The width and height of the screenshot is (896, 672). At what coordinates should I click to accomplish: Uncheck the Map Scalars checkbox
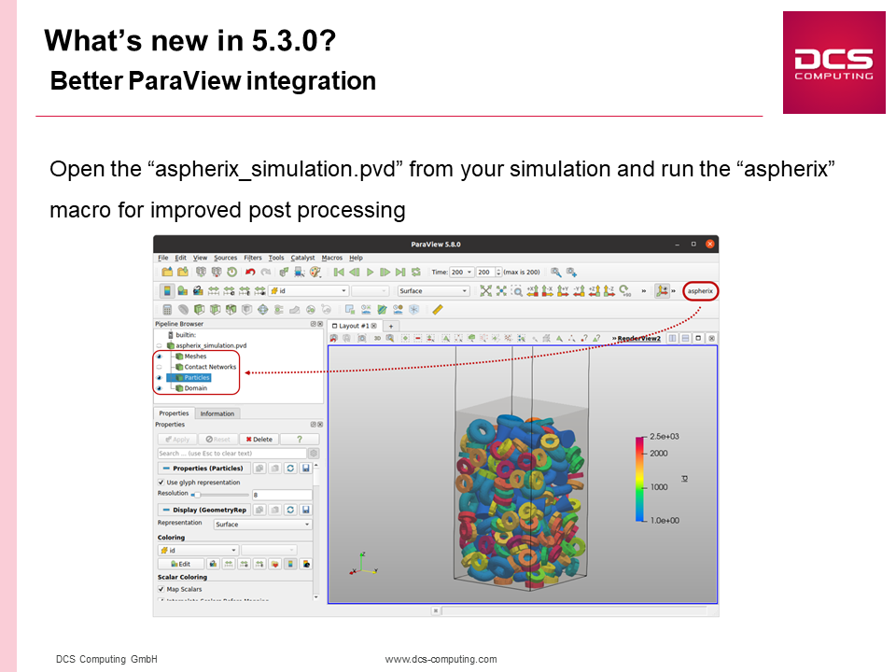coord(161,589)
